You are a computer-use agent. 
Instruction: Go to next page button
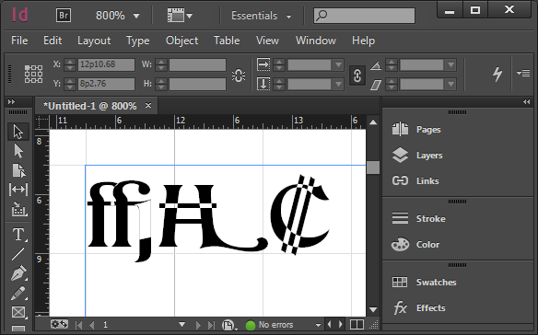click(x=198, y=325)
